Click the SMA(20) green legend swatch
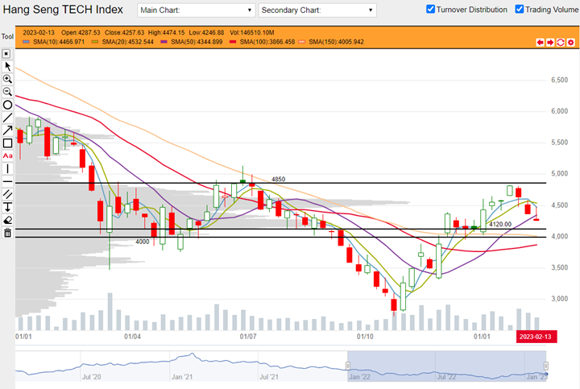This screenshot has width=580, height=389. [95, 42]
